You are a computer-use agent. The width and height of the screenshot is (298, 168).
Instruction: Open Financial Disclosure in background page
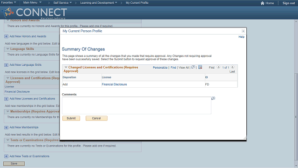(x=17, y=91)
